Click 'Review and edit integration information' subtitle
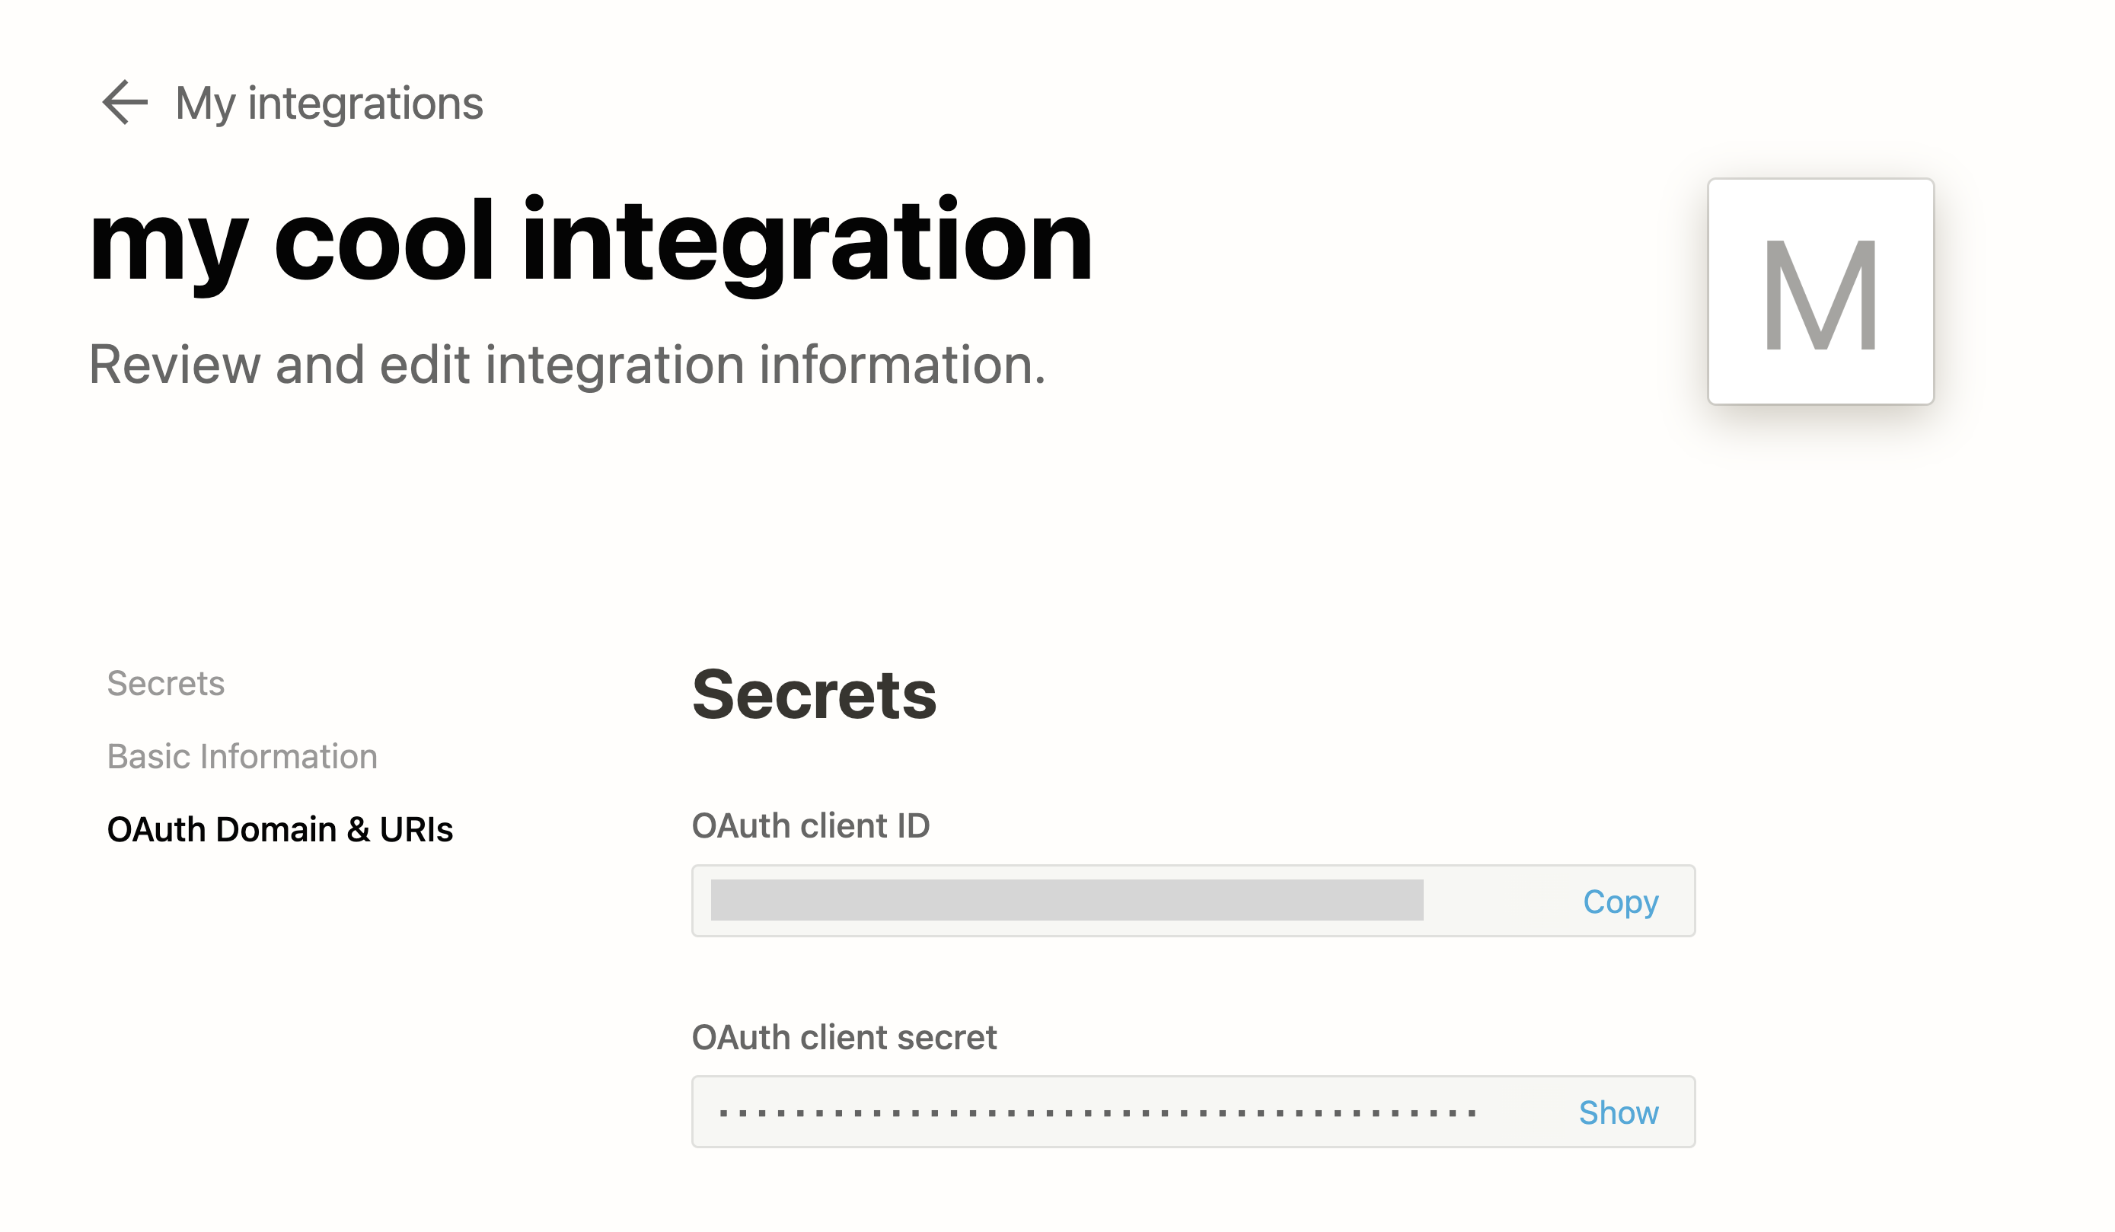The image size is (2115, 1232). point(567,365)
